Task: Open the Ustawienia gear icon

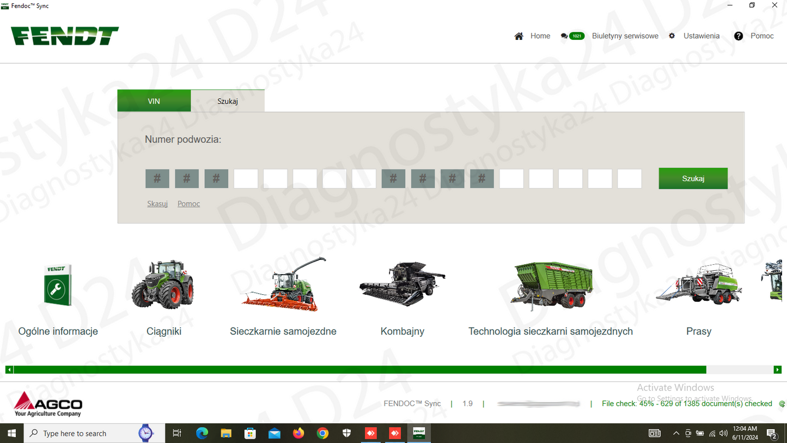Action: [672, 35]
